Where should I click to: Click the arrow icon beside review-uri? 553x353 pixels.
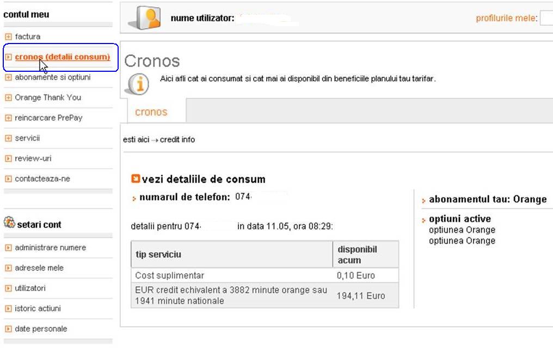coord(8,158)
